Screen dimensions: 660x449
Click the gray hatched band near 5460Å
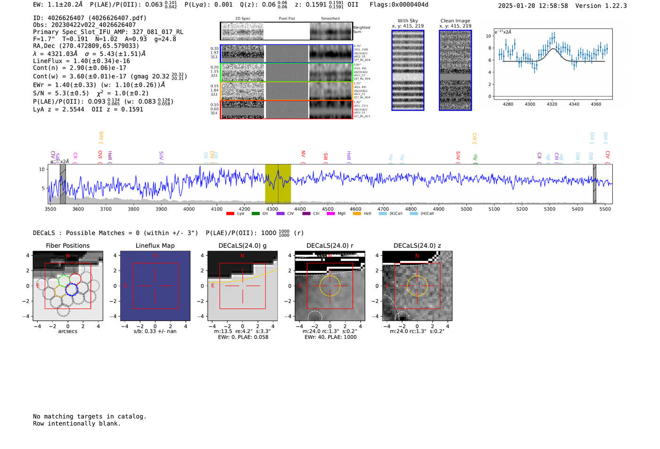(x=594, y=184)
